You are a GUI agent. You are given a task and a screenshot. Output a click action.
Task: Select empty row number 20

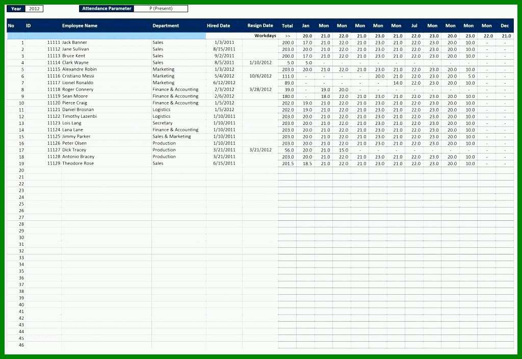click(21, 170)
